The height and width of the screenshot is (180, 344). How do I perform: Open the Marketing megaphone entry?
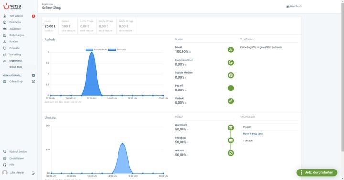[x=15, y=54]
